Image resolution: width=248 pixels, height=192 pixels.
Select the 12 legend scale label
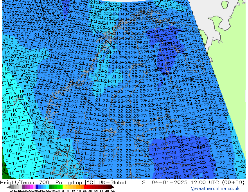point(73,191)
